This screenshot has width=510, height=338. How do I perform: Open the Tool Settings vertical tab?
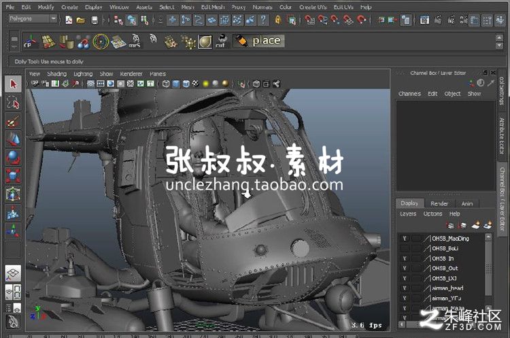502,90
